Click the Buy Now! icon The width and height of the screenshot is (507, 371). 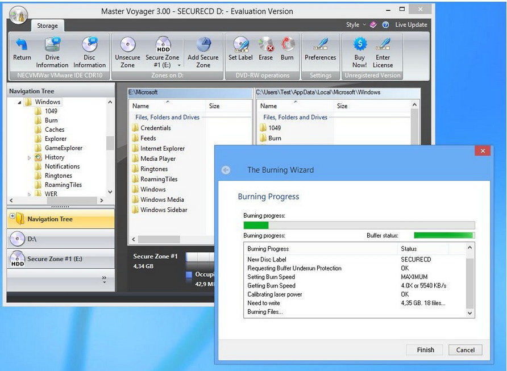(359, 45)
